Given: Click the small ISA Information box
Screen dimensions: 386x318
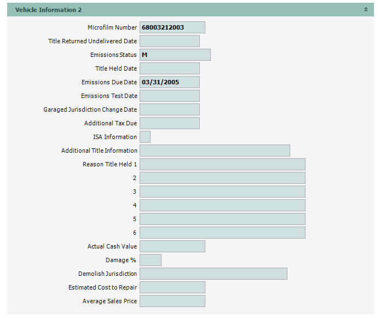Looking at the screenshot, I should point(145,137).
